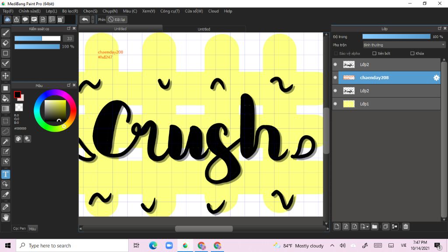448x252 pixels.
Task: Hide the Lớp1 layer
Action: (x=336, y=104)
